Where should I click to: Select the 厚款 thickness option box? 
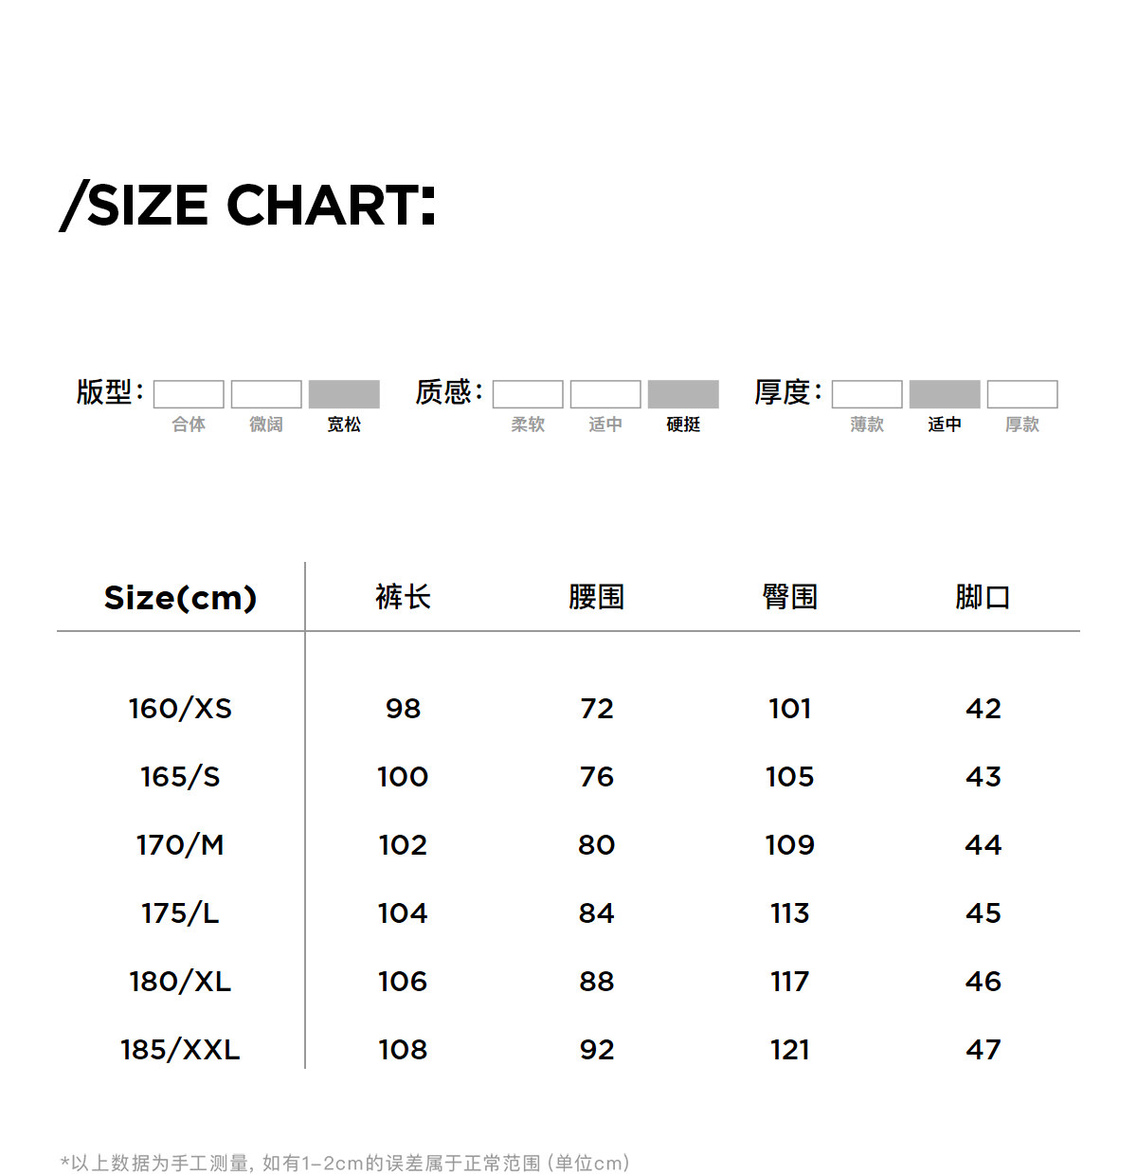click(1022, 394)
